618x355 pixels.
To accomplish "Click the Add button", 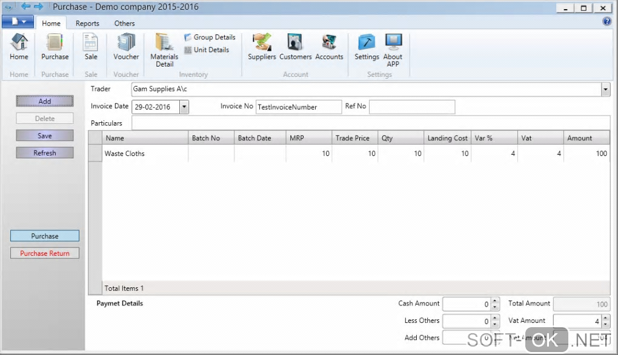I will tap(45, 101).
